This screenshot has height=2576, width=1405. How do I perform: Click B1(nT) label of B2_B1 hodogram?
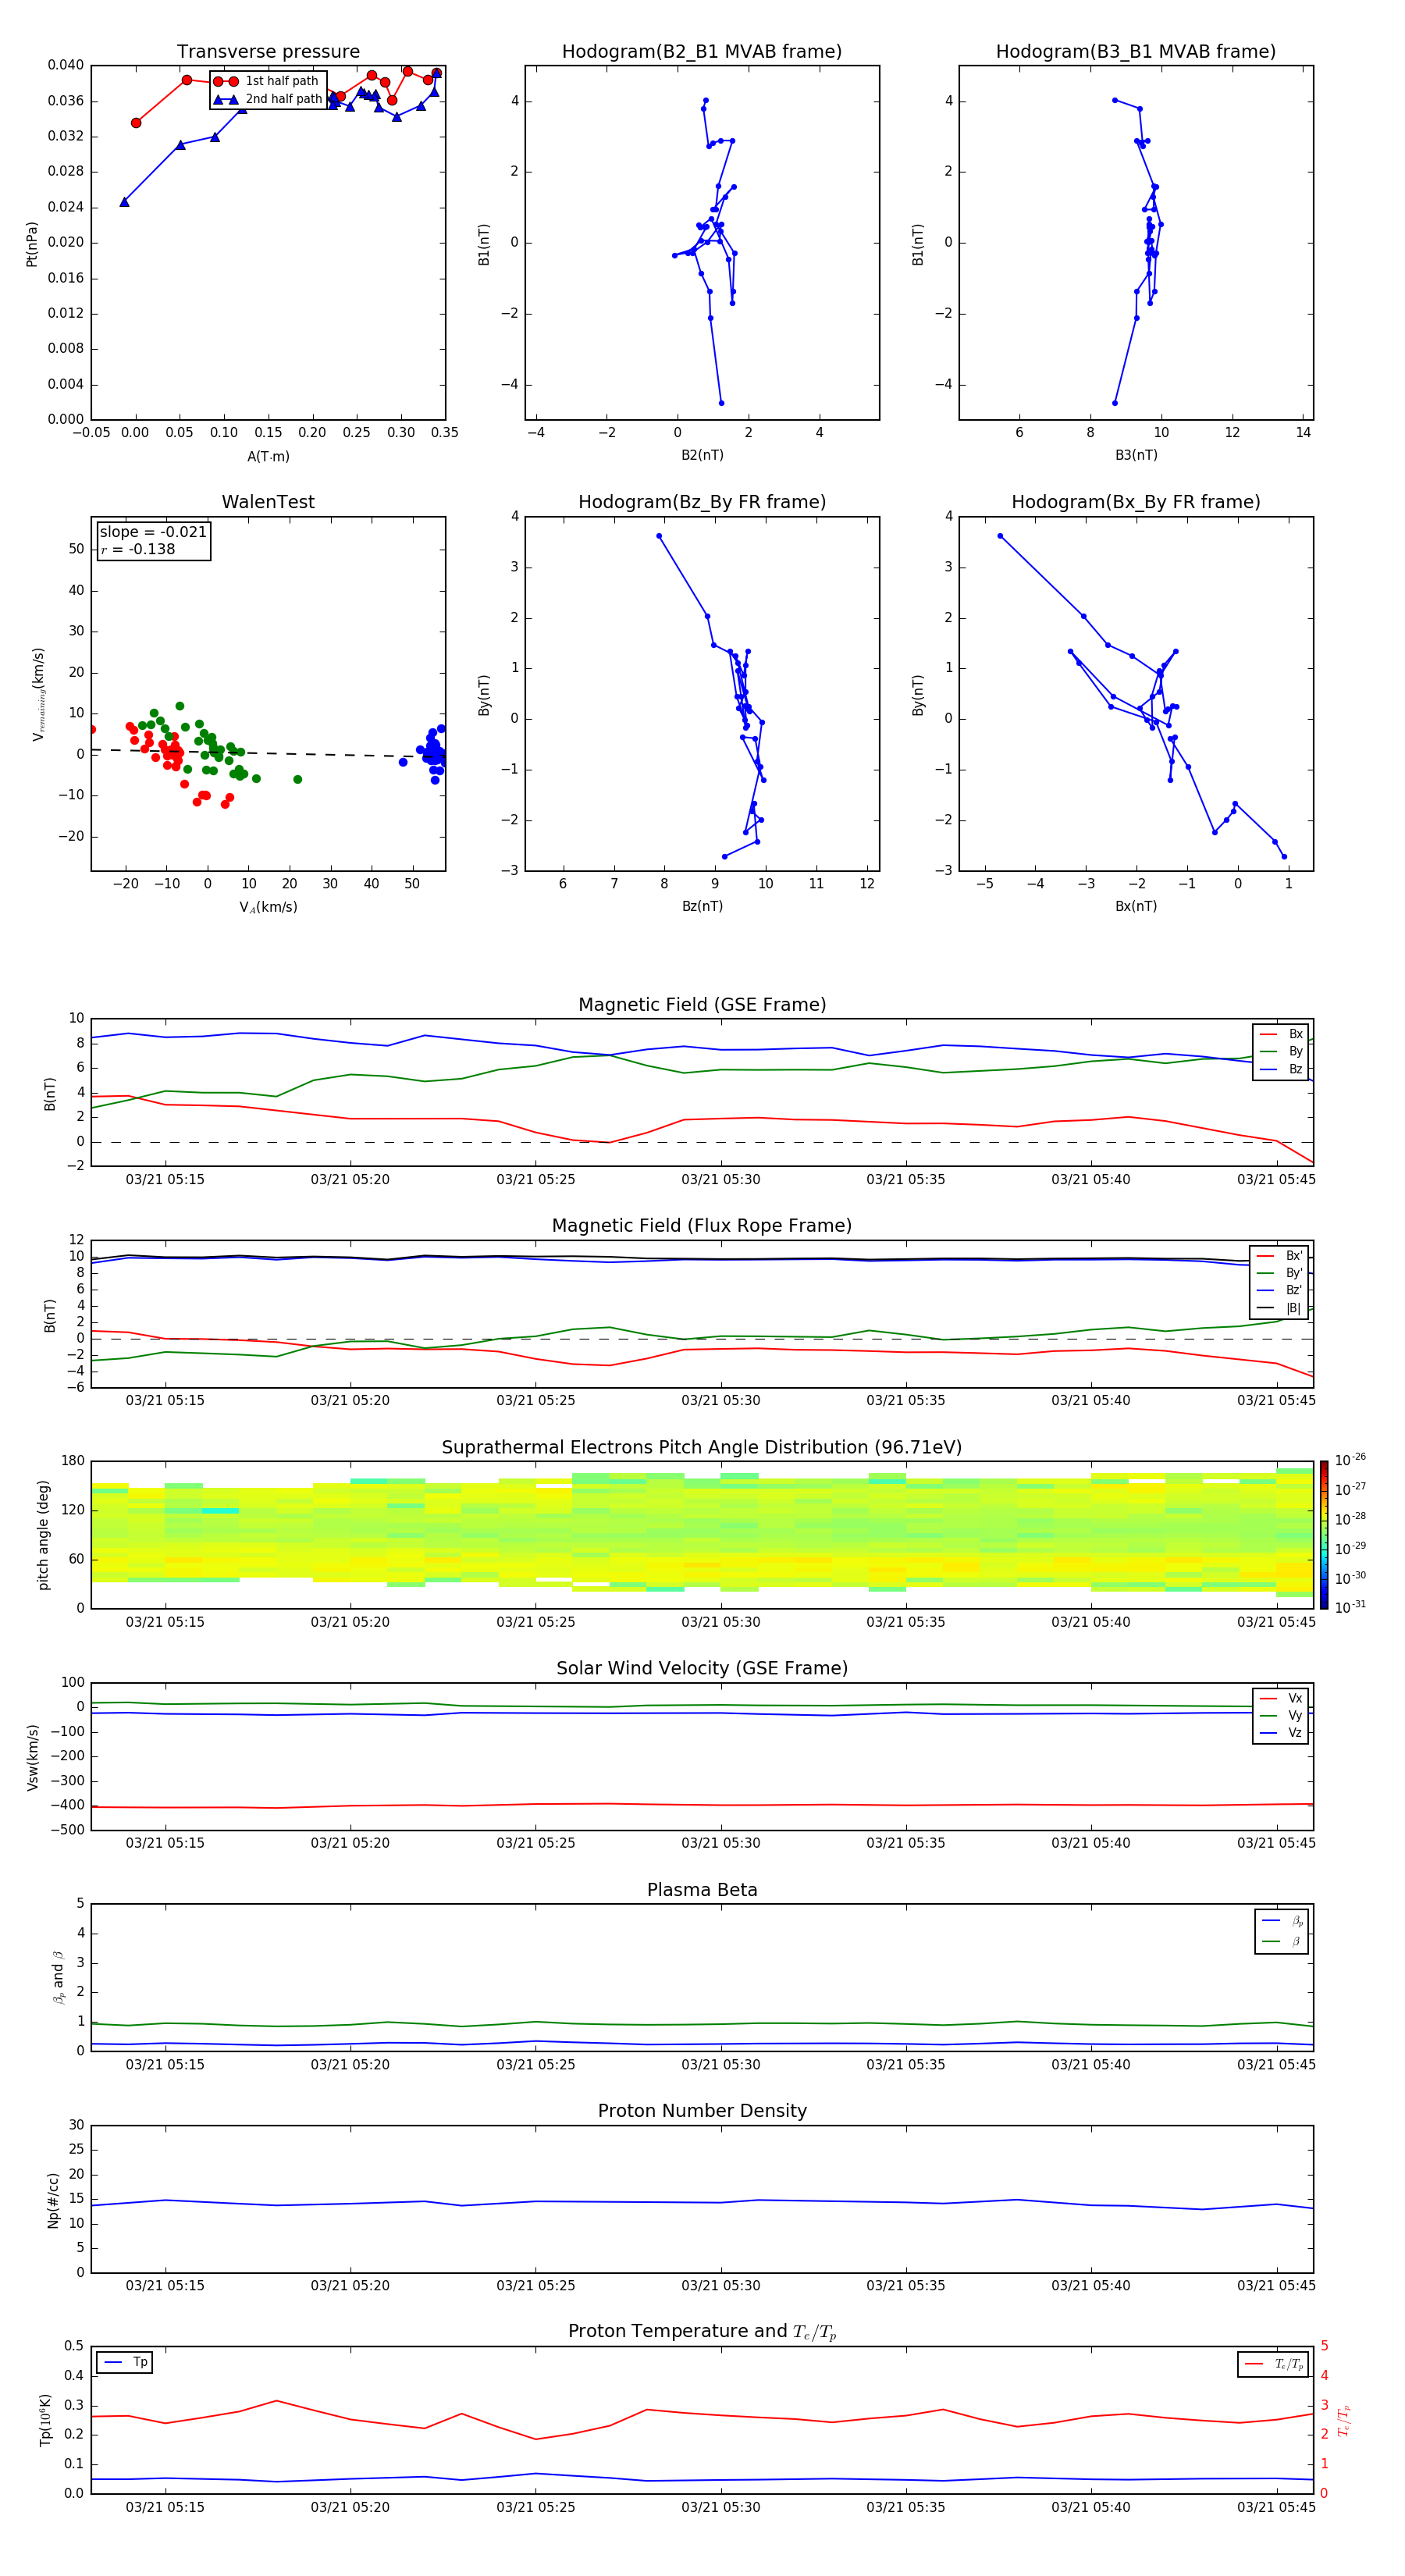click(x=484, y=244)
